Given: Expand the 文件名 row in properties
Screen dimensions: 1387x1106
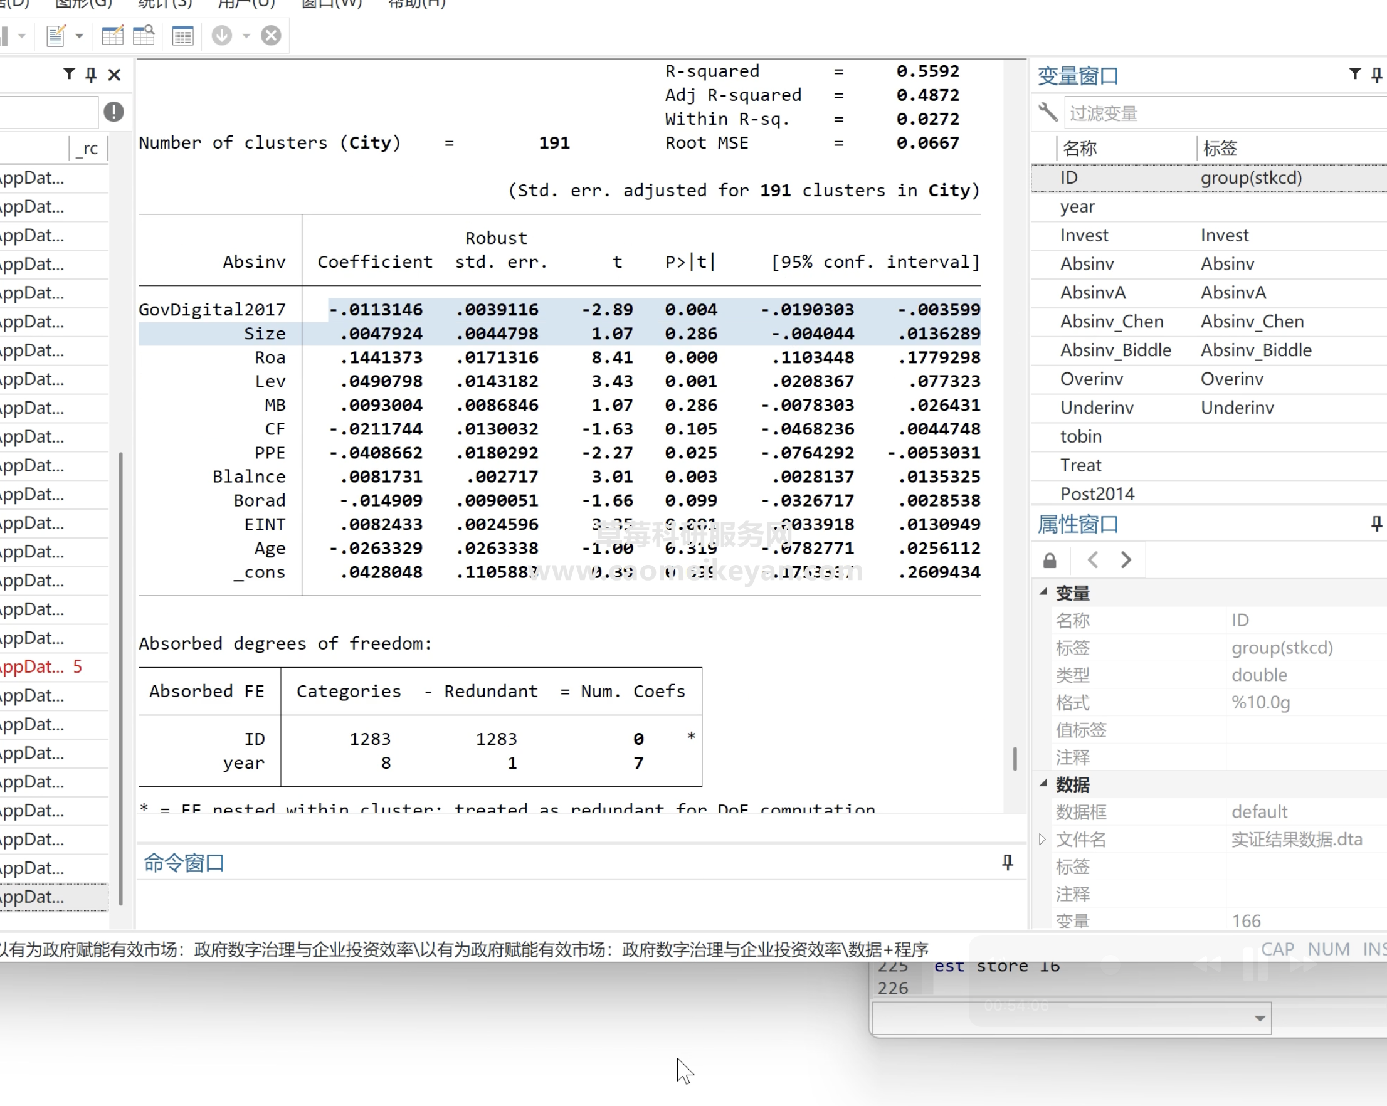Looking at the screenshot, I should (1042, 839).
